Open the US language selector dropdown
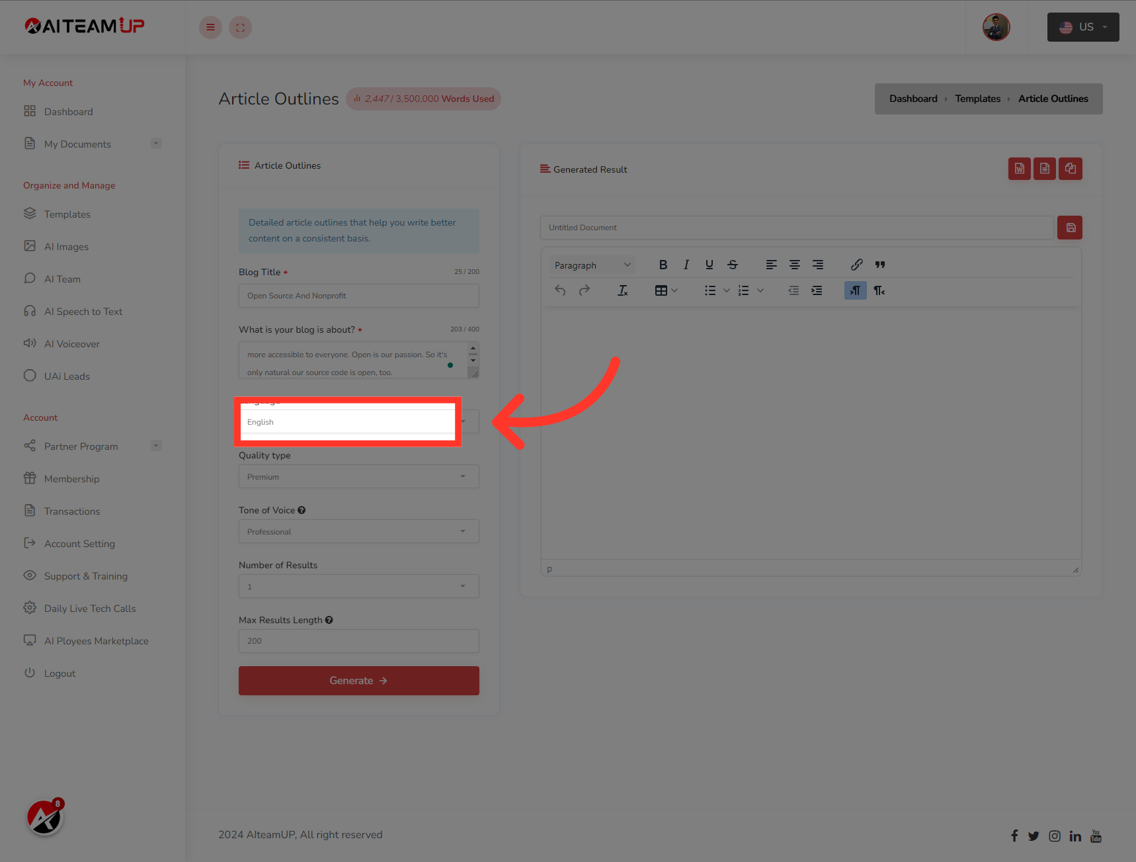The width and height of the screenshot is (1136, 862). pos(1083,27)
